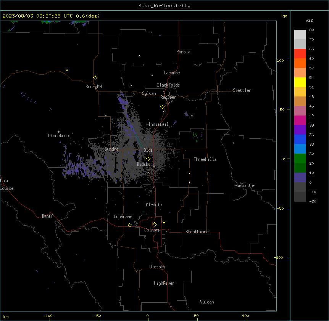Click the white plus marker north of Drumheller
This screenshot has width=329, height=321.
click(x=234, y=143)
